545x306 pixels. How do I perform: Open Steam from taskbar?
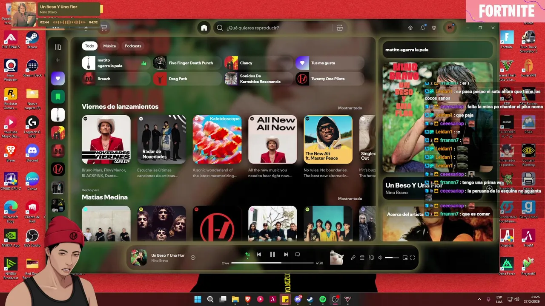(310, 299)
